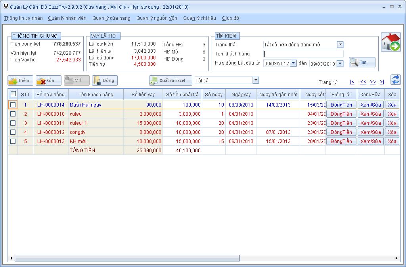Viewport: 406px width, 267px height.
Task: Sort by Số tiền phải trả header
Action: 182,94
